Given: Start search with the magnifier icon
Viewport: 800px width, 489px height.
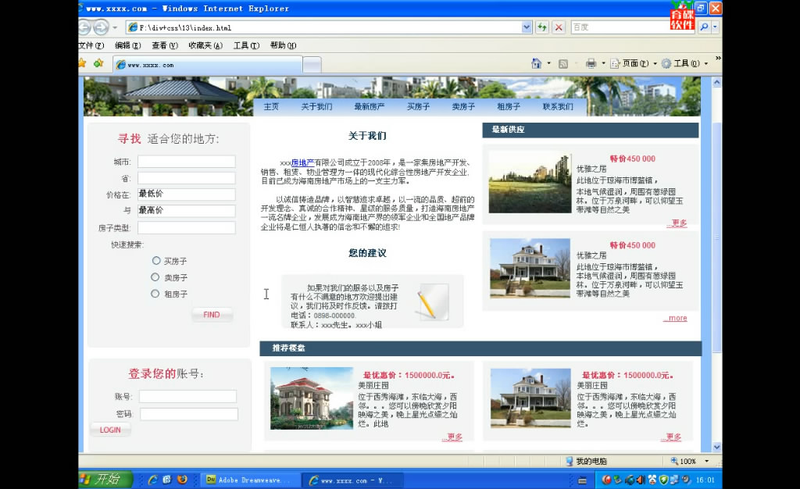Looking at the screenshot, I should click(704, 27).
